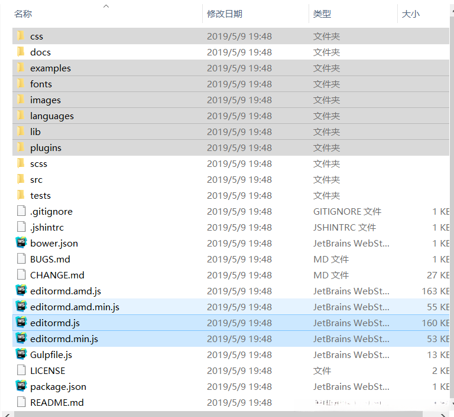Select the .jshintrc file name
The width and height of the screenshot is (454, 417).
(47, 228)
